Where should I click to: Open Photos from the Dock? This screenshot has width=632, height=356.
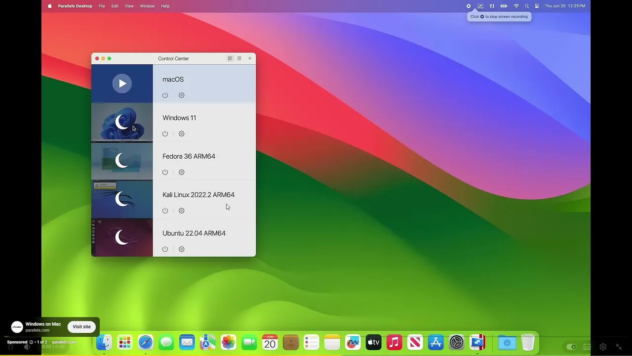tap(229, 342)
